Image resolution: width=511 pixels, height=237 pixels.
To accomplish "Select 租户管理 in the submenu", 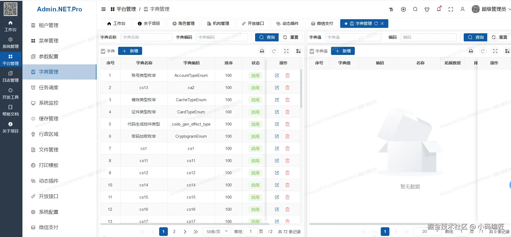I will point(59,25).
